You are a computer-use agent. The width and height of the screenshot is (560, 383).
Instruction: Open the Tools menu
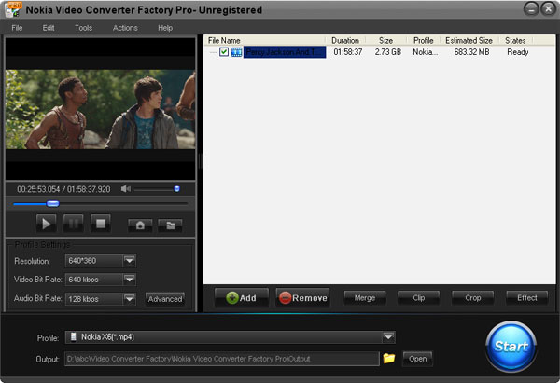pos(83,28)
